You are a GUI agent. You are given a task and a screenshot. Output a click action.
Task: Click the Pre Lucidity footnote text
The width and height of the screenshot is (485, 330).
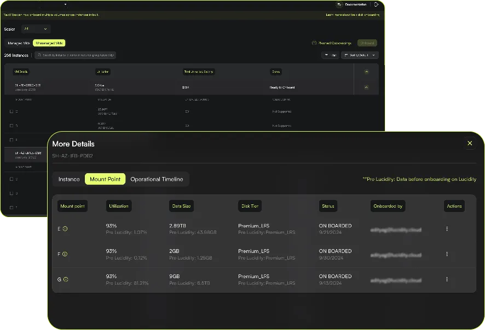[x=419, y=179]
